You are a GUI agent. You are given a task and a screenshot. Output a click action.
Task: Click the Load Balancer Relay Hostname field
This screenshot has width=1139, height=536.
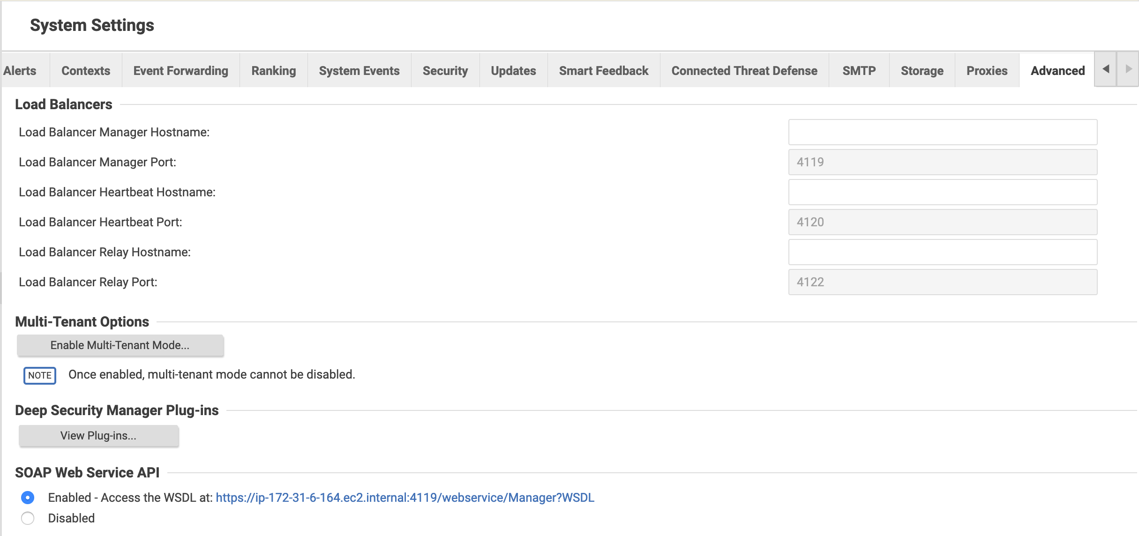tap(943, 252)
